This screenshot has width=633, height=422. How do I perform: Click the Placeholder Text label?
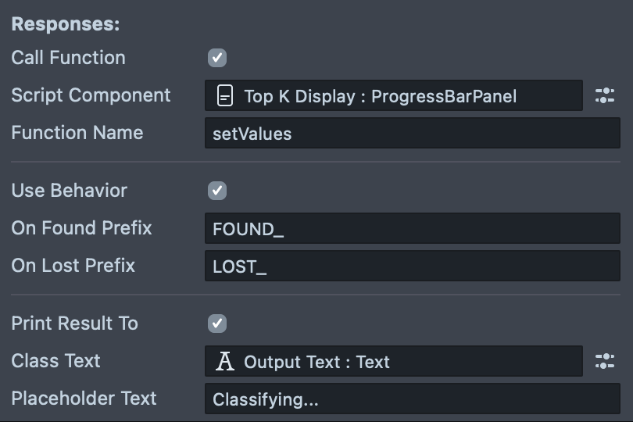pos(84,399)
